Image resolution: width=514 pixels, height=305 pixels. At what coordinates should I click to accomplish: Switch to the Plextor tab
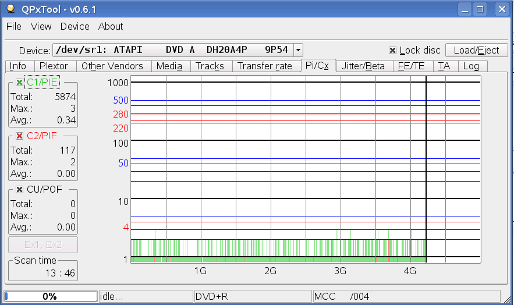54,66
